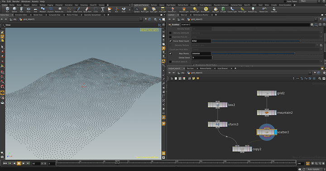Viewport: 326px width, 171px height.
Task: Select the mountain2 node
Action: coord(267,112)
